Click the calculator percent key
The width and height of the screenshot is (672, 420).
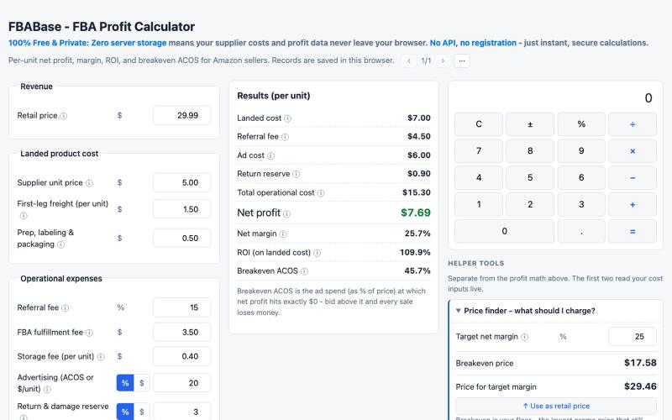[x=581, y=124]
